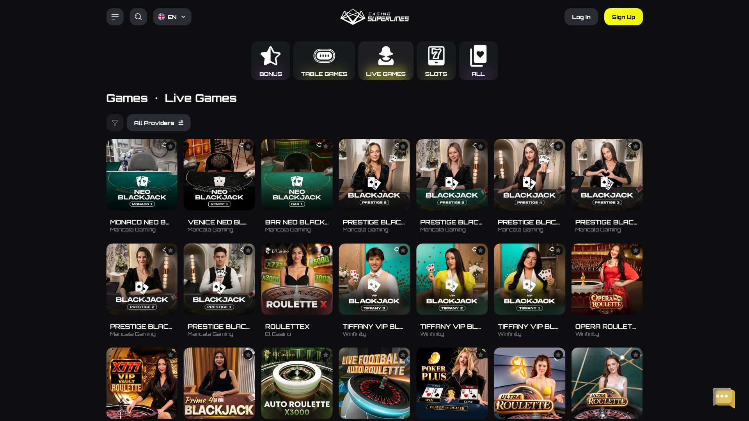Favorite Blackjack Prestige 6 with star
The width and height of the screenshot is (749, 421).
point(403,146)
